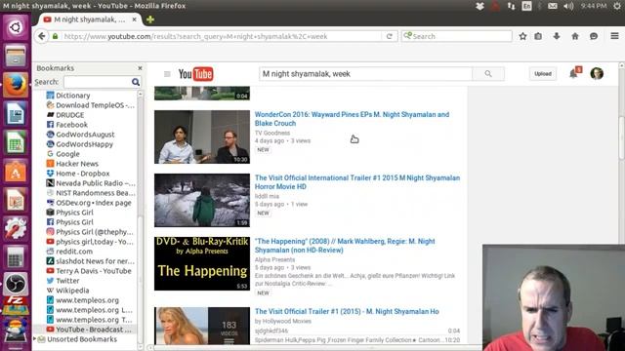The width and height of the screenshot is (625, 351).
Task: Open the Alpha Presents channel link
Action: pos(274,259)
